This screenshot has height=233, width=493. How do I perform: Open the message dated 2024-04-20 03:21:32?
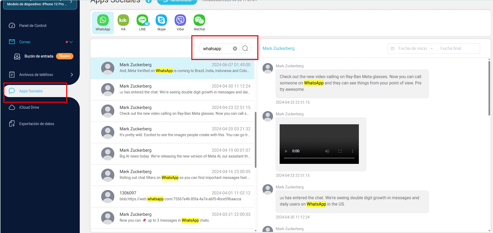[172, 132]
